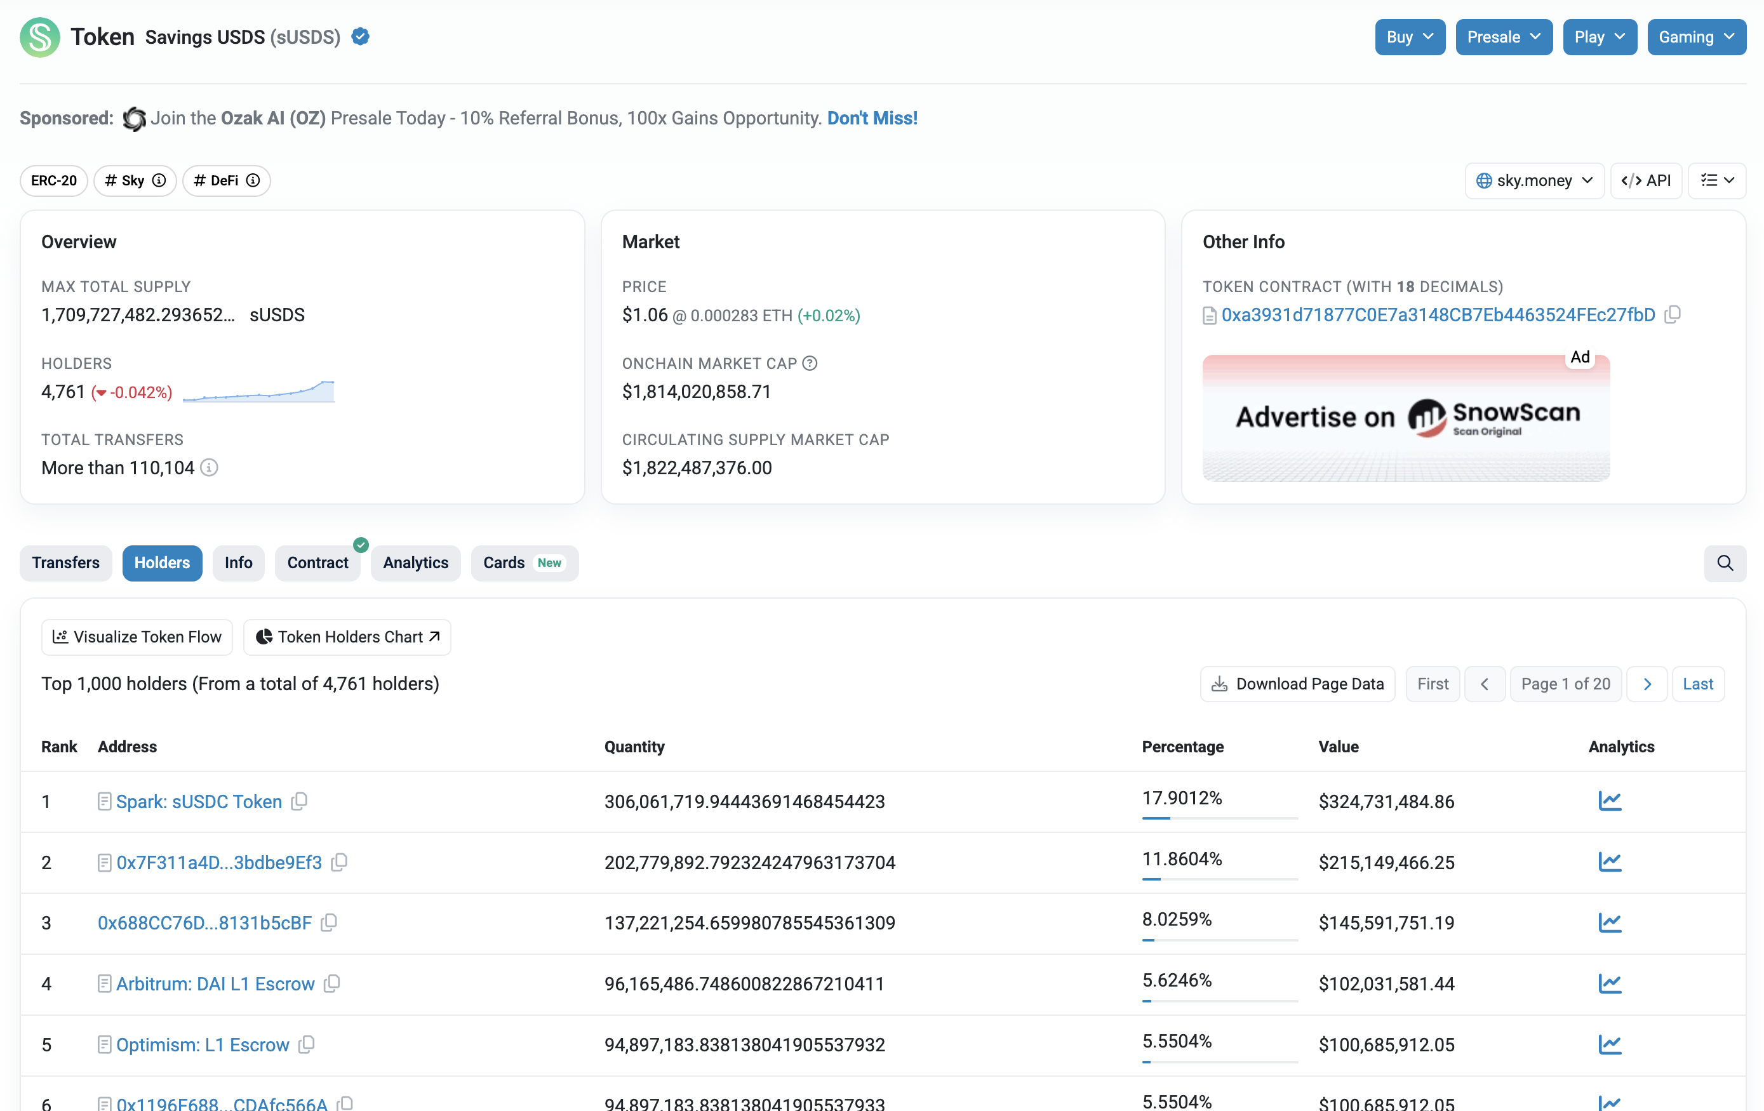Go to next page of holders
This screenshot has width=1764, height=1111.
pyautogui.click(x=1647, y=683)
